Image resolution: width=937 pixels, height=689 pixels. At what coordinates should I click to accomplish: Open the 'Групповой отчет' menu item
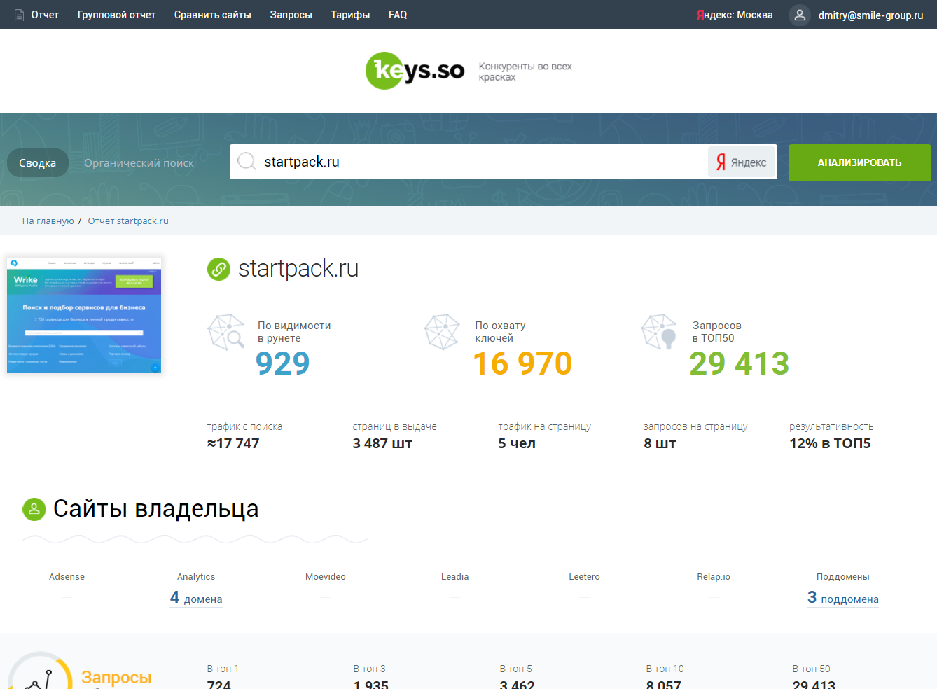point(116,14)
